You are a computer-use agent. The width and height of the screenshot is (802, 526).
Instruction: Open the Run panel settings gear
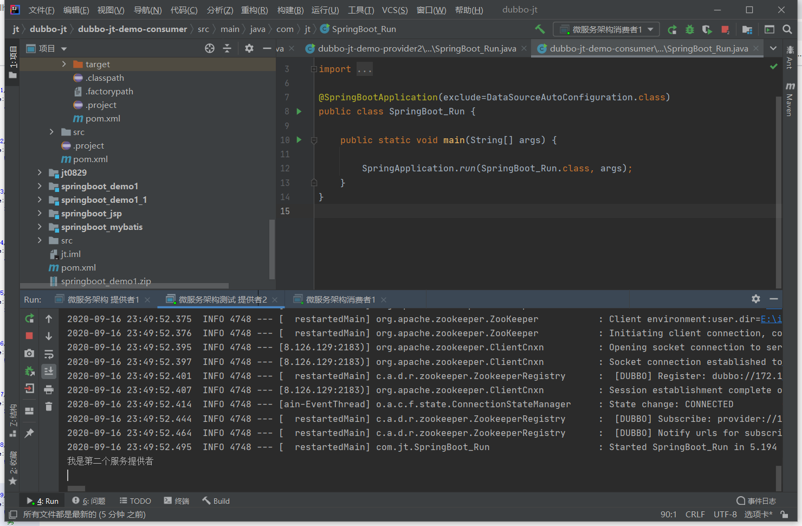(x=756, y=299)
